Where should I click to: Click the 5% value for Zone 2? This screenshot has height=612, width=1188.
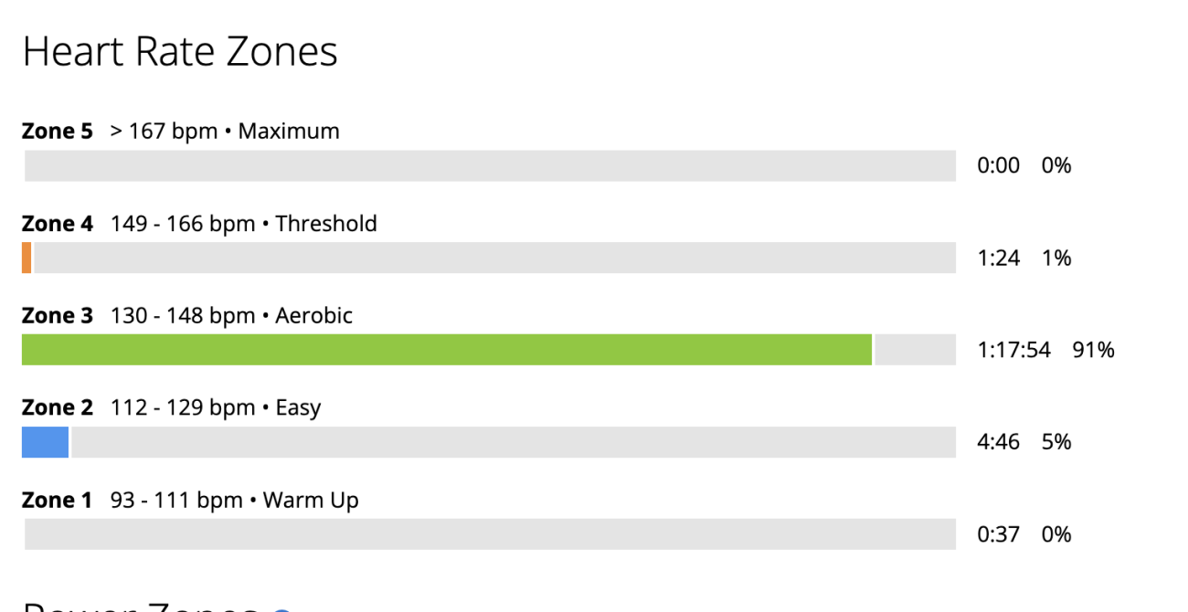pos(1056,443)
